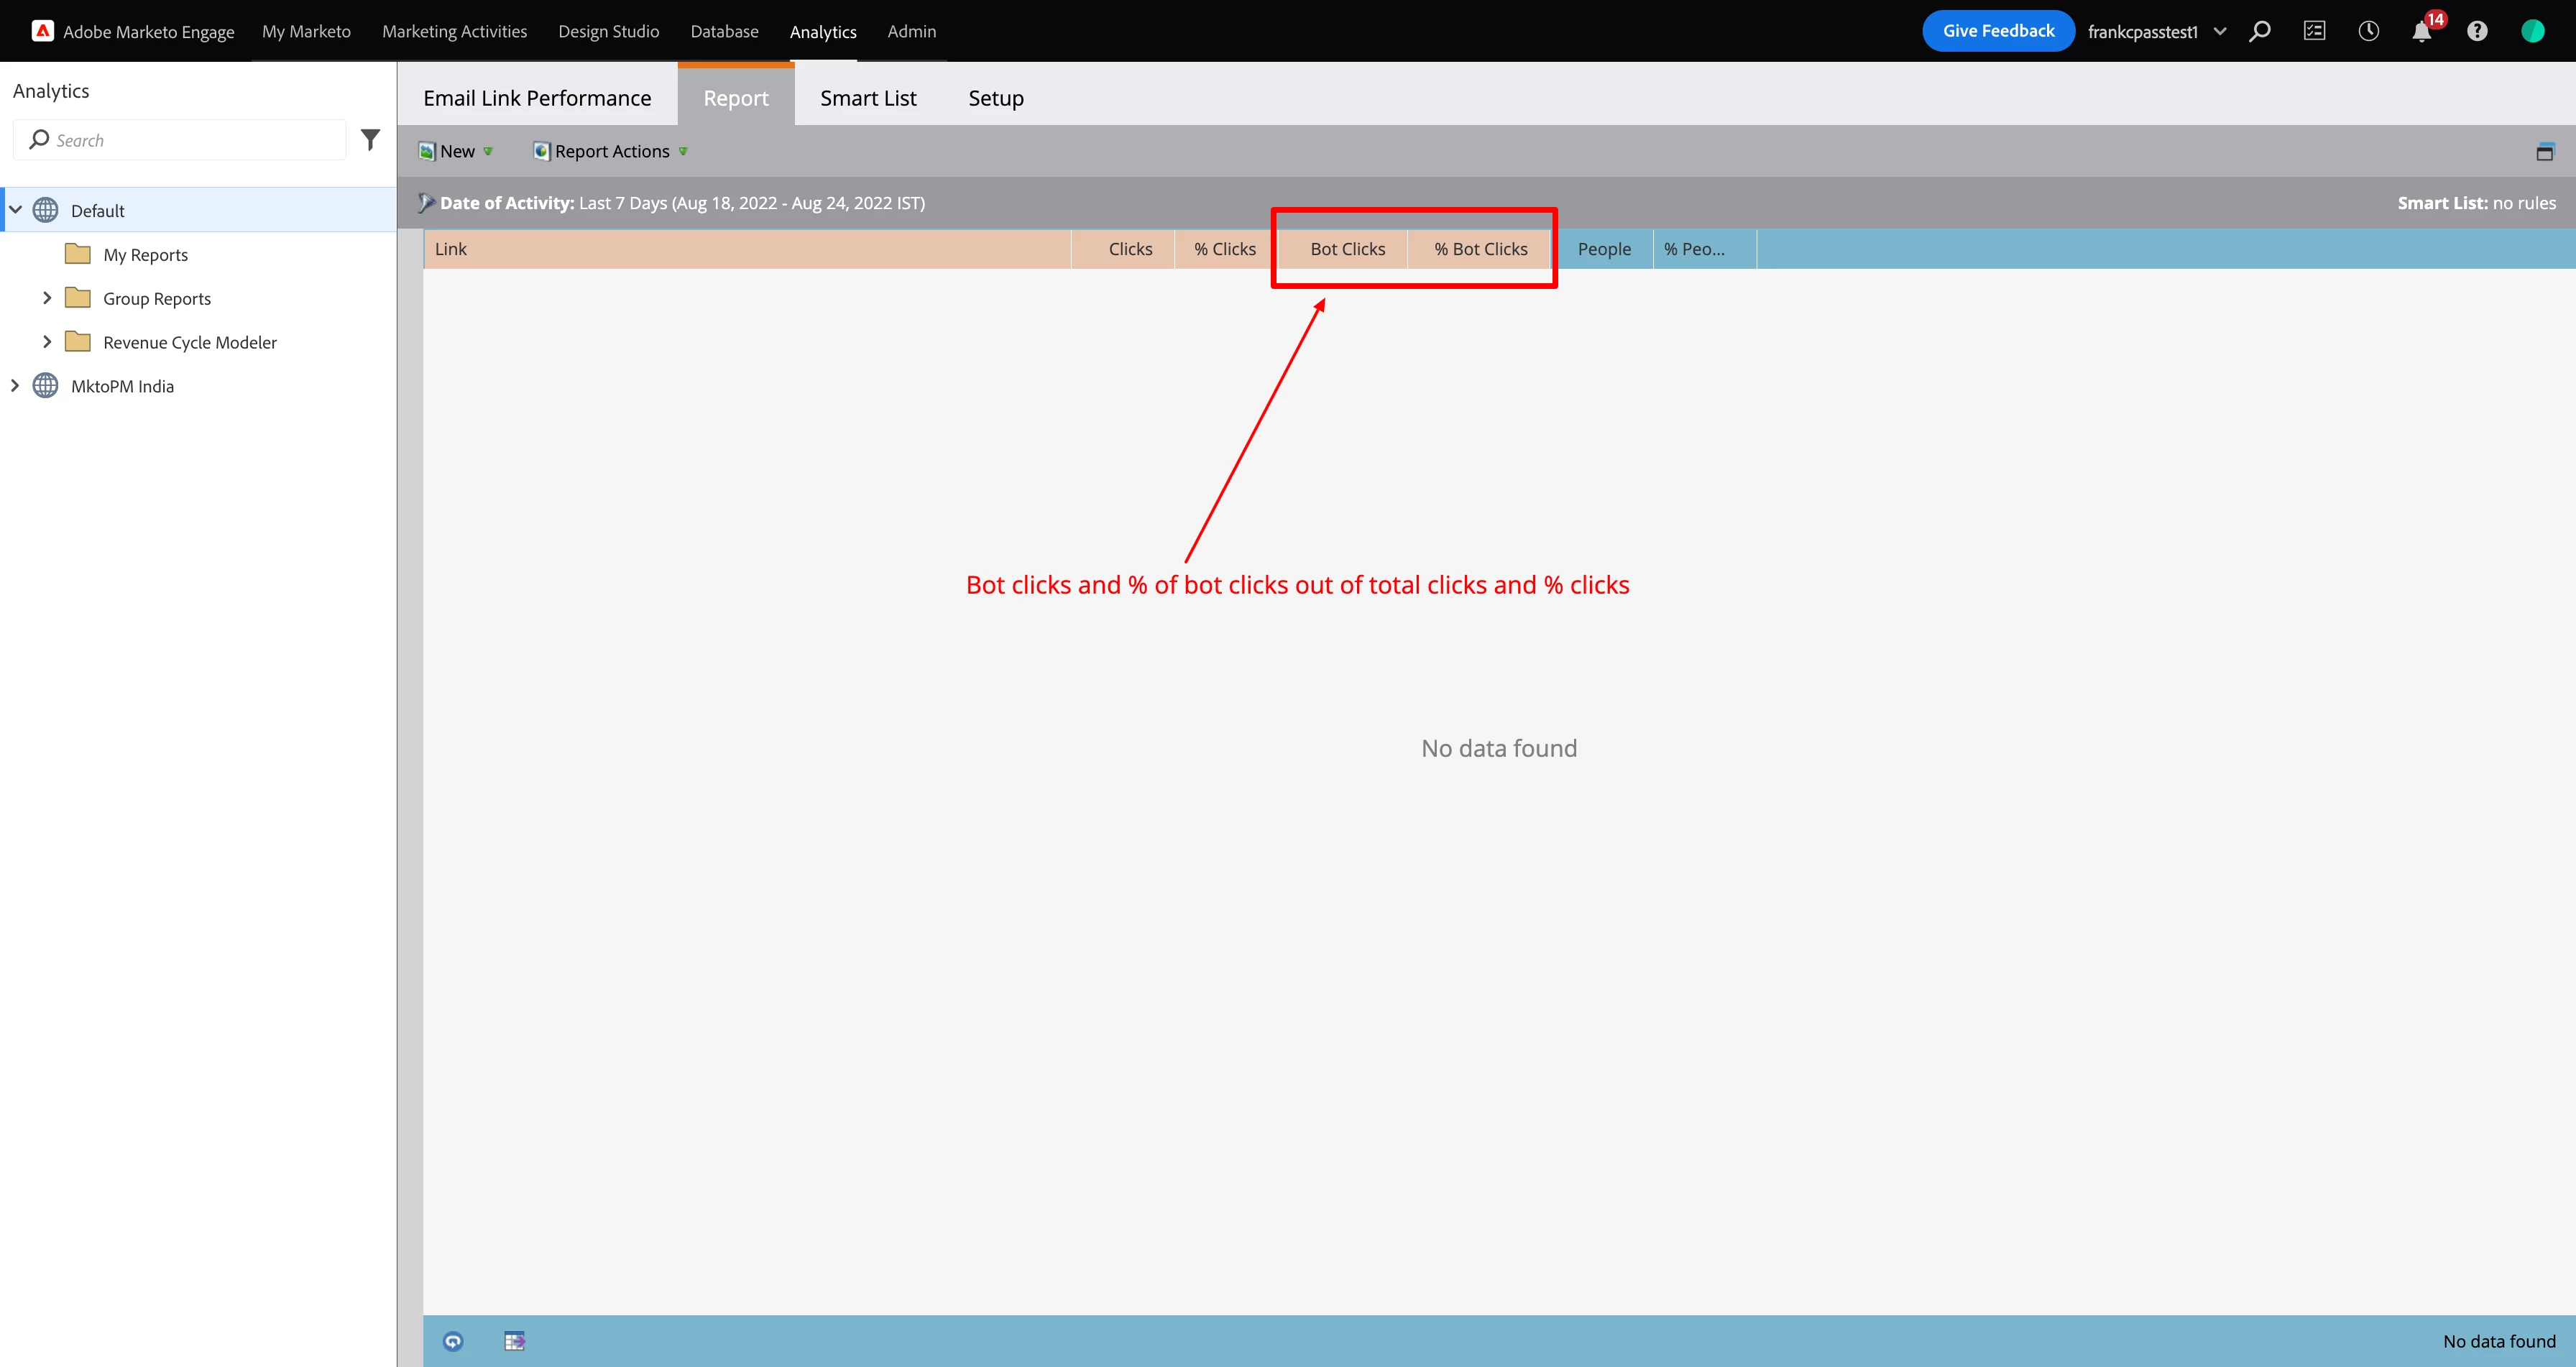Viewport: 2576px width, 1367px height.
Task: Click the export grid icon in the bottom bar
Action: (514, 1341)
